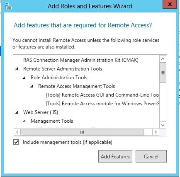The image size is (180, 177).
Task: Select Remote Access GUI and Command-Line Tools item
Action: 102,95
